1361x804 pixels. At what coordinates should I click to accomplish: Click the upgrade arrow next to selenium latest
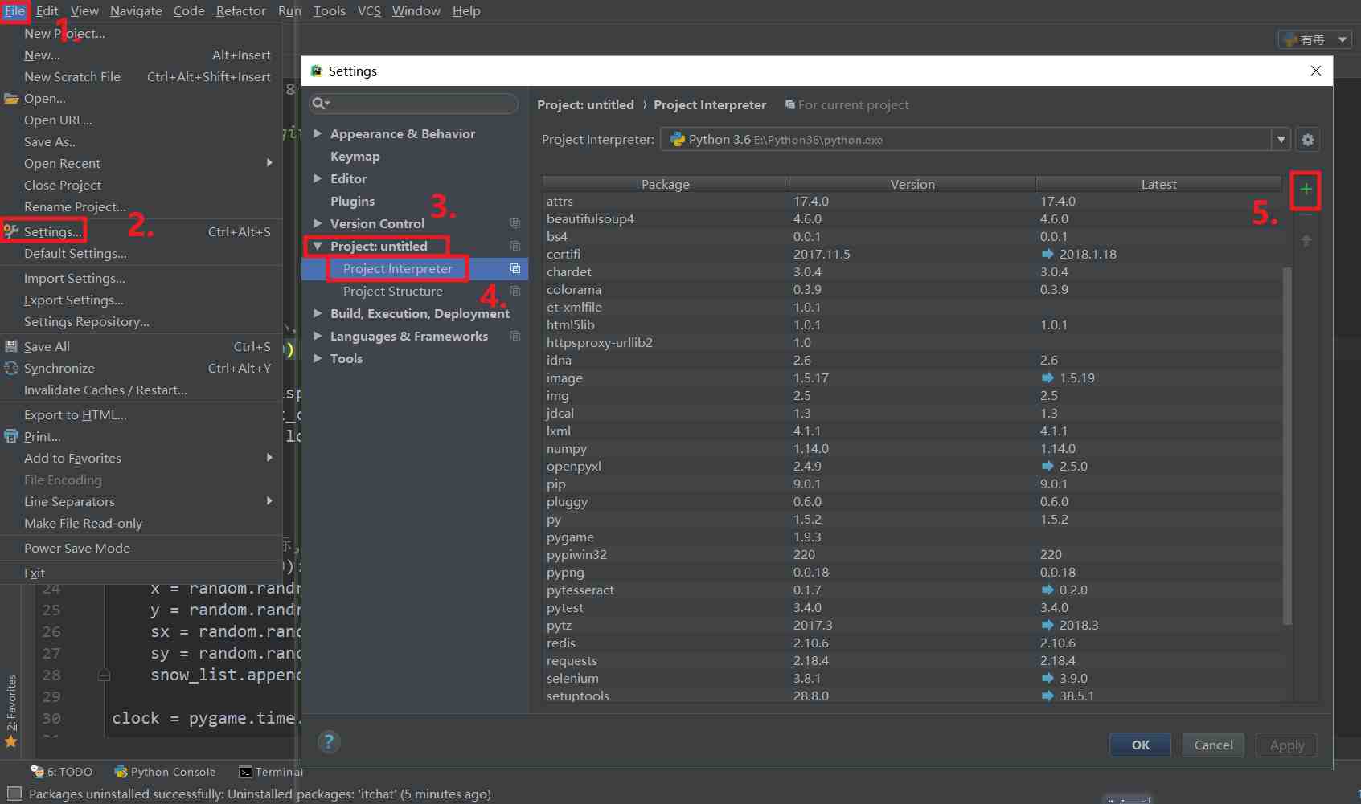[1047, 678]
